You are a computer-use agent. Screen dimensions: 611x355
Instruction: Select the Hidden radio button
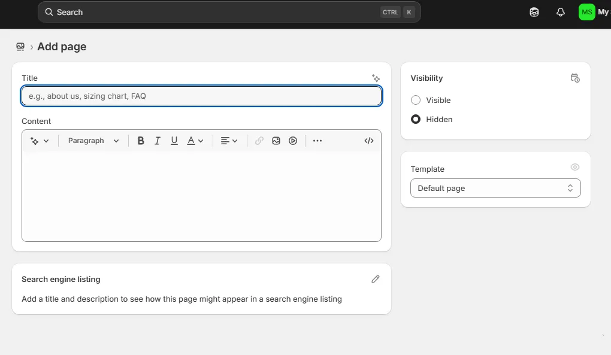coord(416,119)
